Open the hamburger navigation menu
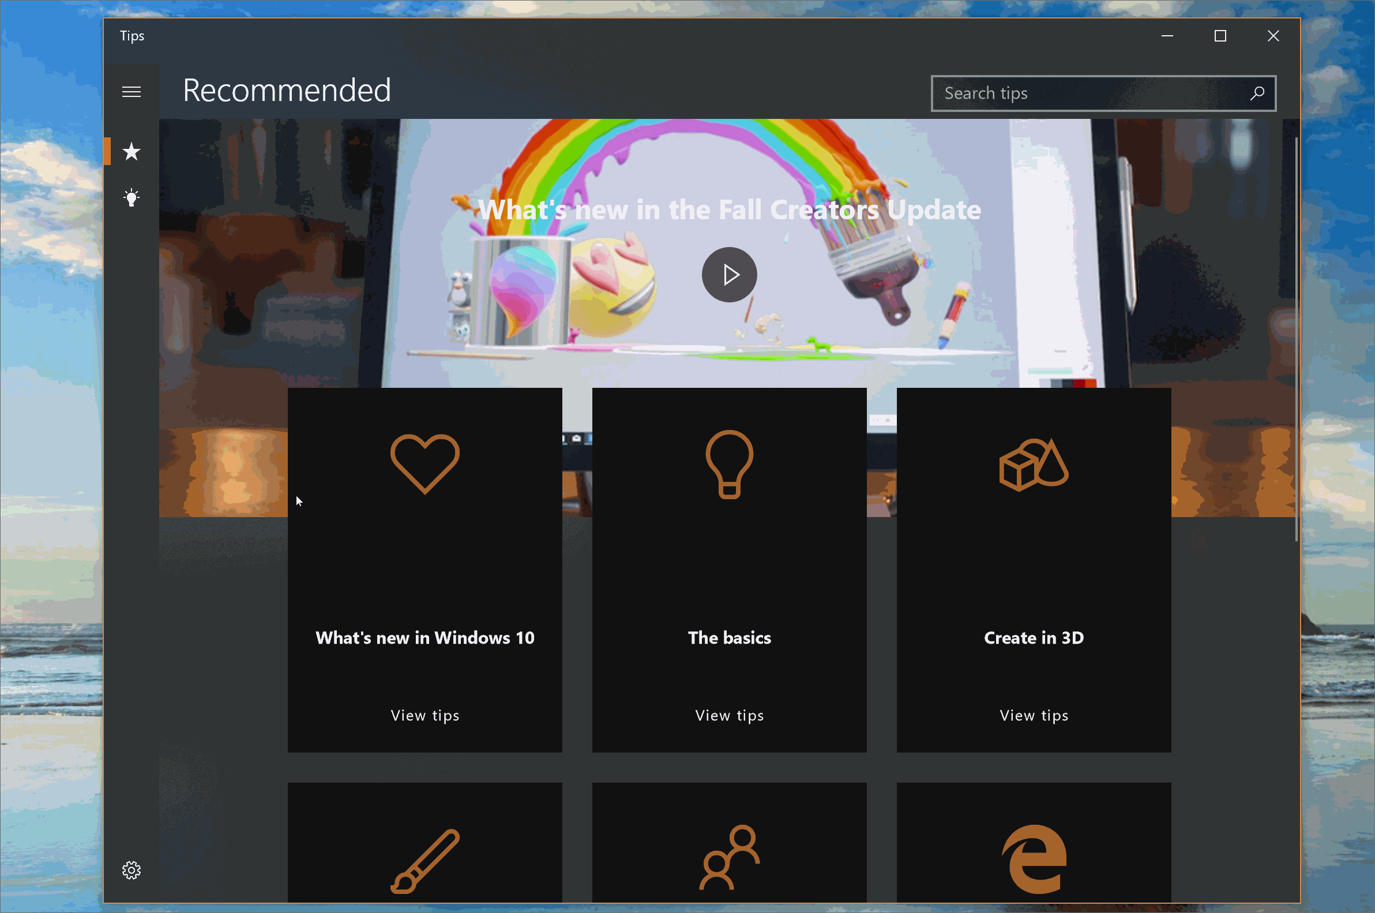Viewport: 1375px width, 913px height. 132,92
